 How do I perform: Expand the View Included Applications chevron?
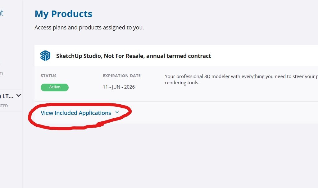(x=117, y=113)
